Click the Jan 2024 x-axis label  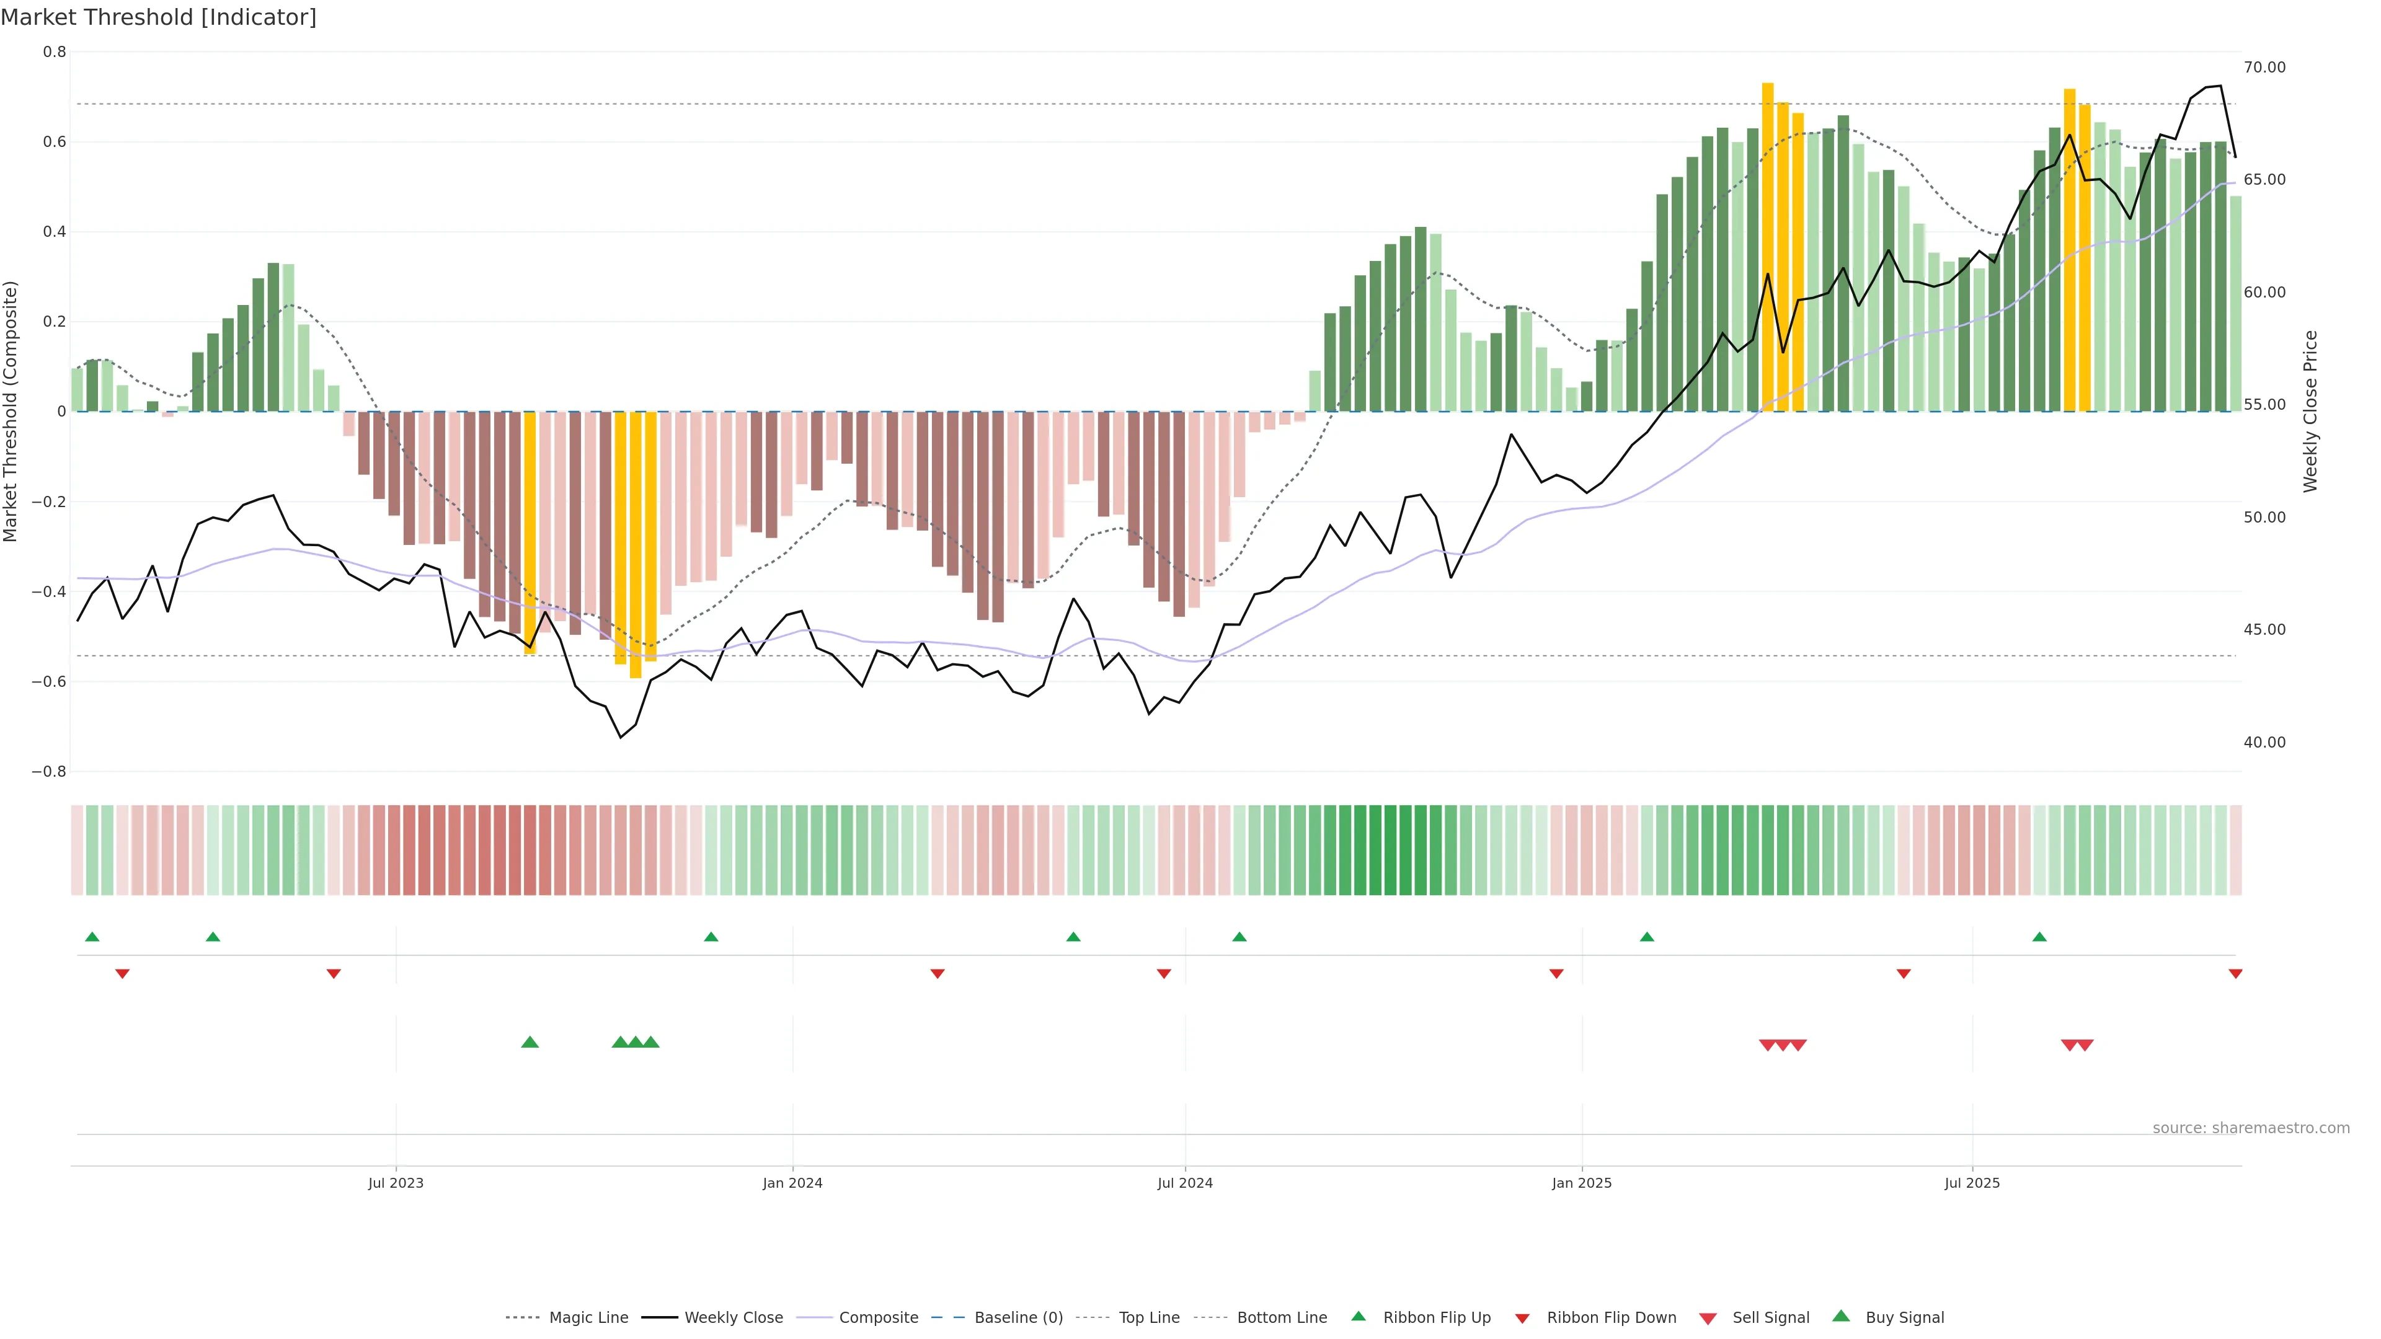[x=792, y=1183]
